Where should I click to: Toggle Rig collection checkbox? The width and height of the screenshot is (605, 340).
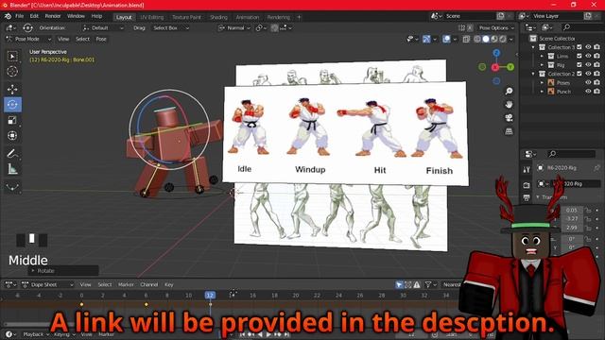tap(579, 65)
